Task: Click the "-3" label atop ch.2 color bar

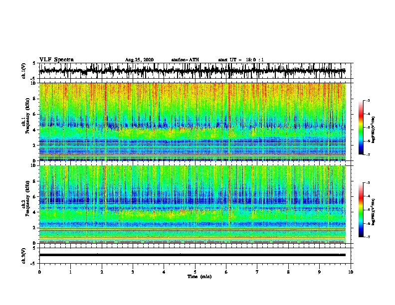Action: click(x=368, y=183)
